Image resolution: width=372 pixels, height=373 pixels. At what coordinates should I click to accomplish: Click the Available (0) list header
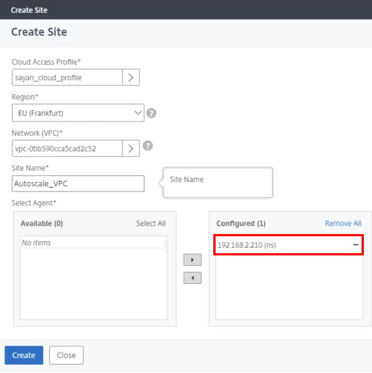pos(42,223)
